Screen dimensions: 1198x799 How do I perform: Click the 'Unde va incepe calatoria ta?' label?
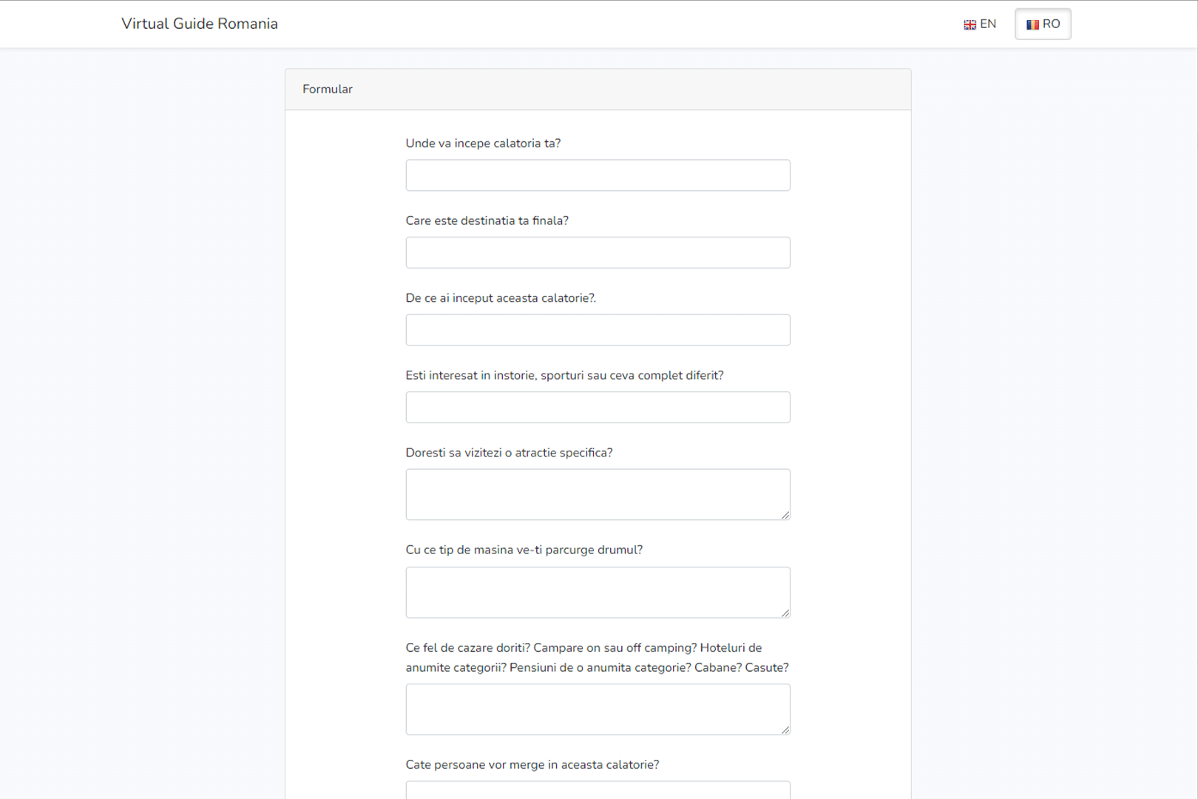click(483, 144)
